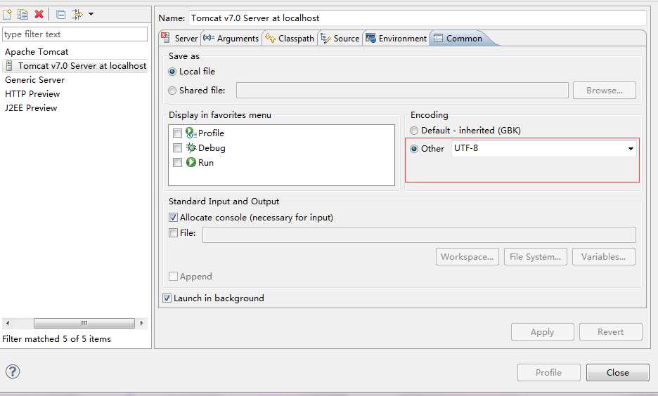Click the Workspace... button
This screenshot has width=658, height=396.
point(467,256)
